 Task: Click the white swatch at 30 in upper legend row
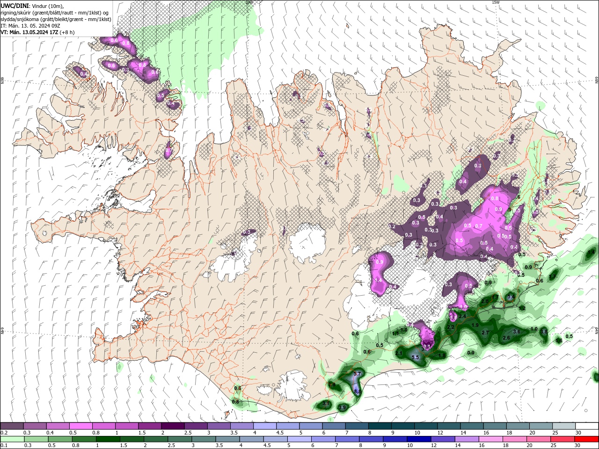(587, 426)
